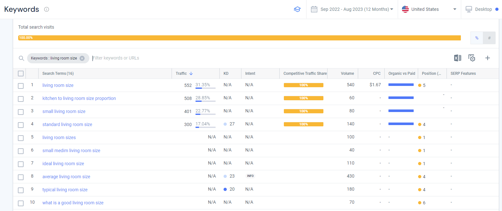The width and height of the screenshot is (502, 211).
Task: Open the date range calendar picker
Action: (x=352, y=9)
